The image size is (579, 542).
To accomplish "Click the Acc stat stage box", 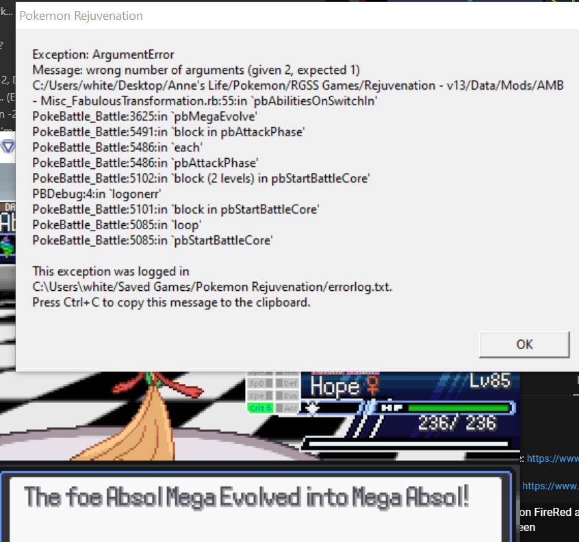I will click(x=287, y=408).
